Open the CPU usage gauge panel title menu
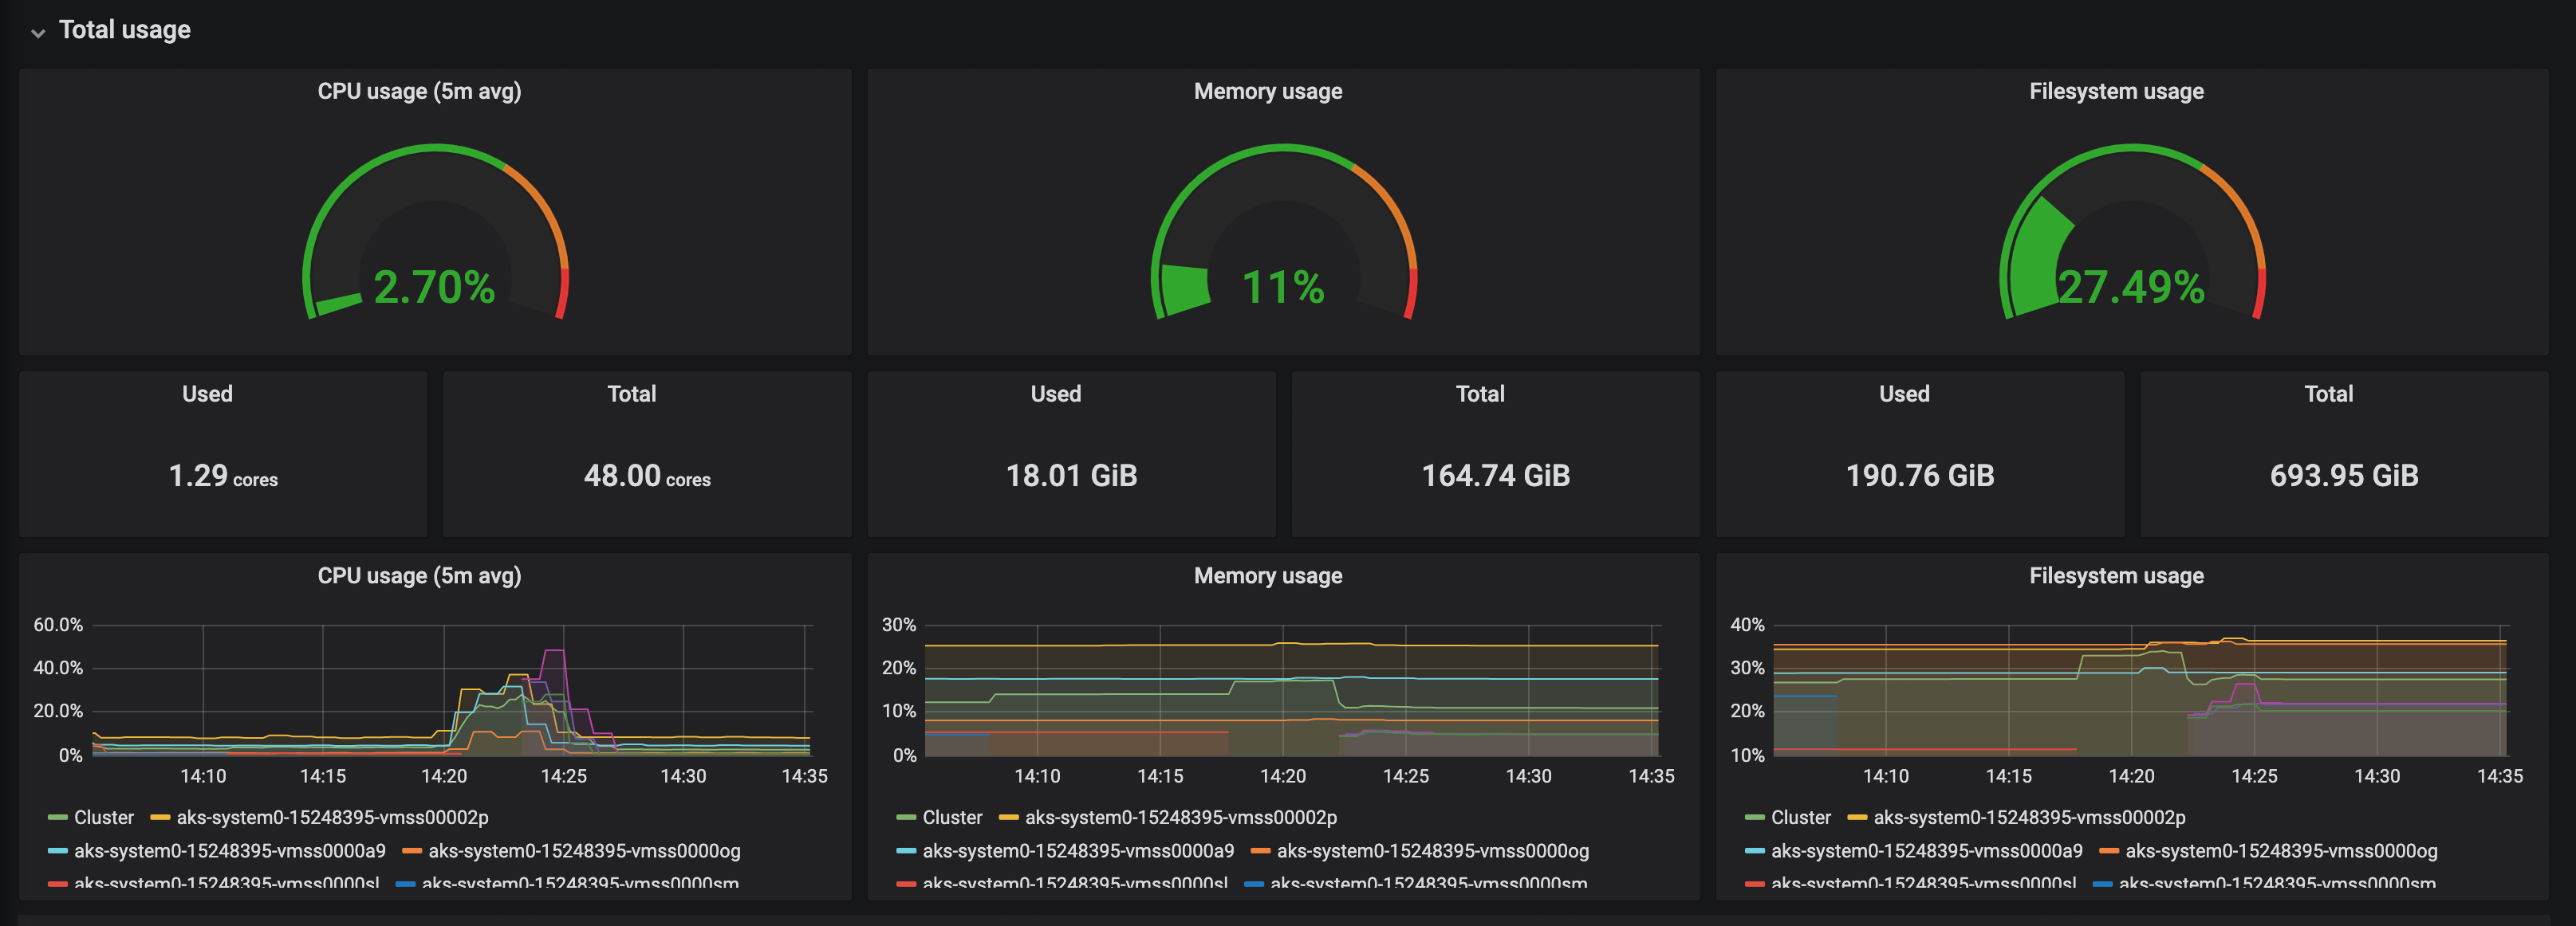2576x926 pixels. (x=419, y=91)
